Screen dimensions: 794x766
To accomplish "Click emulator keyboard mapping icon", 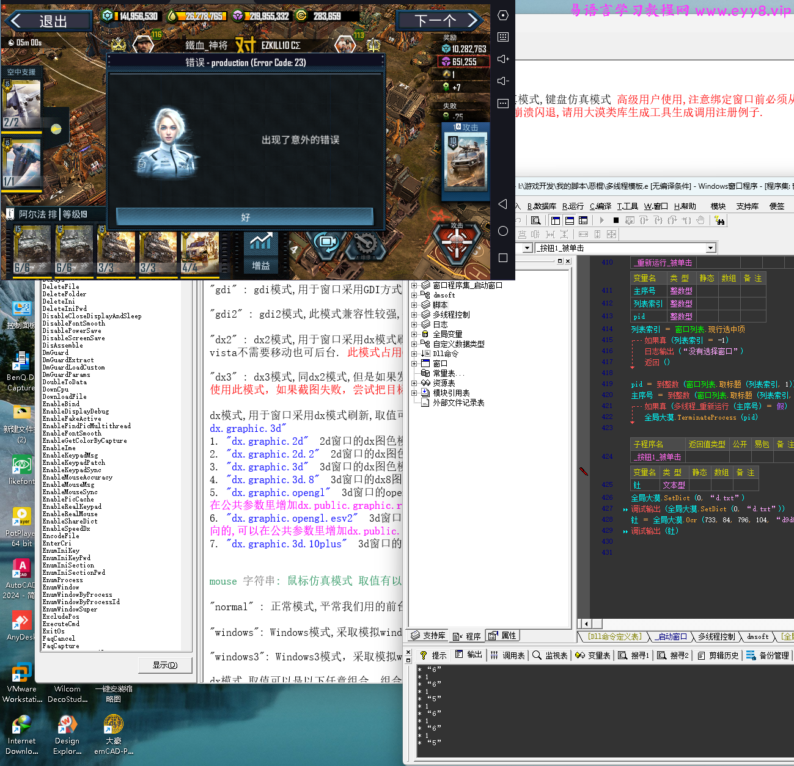I will coord(503,37).
